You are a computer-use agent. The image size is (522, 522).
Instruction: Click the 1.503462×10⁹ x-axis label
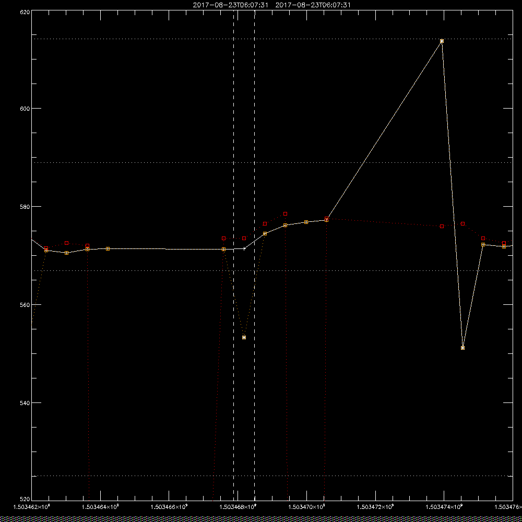tap(31, 507)
